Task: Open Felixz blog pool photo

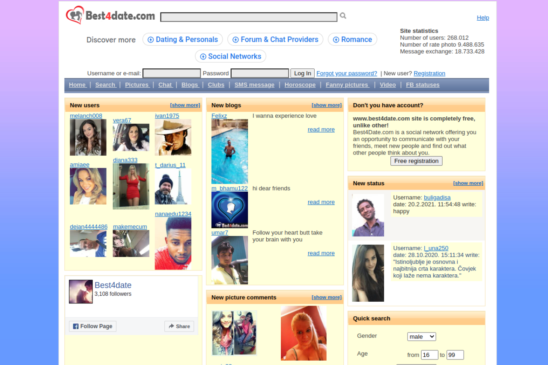Action: (x=229, y=151)
